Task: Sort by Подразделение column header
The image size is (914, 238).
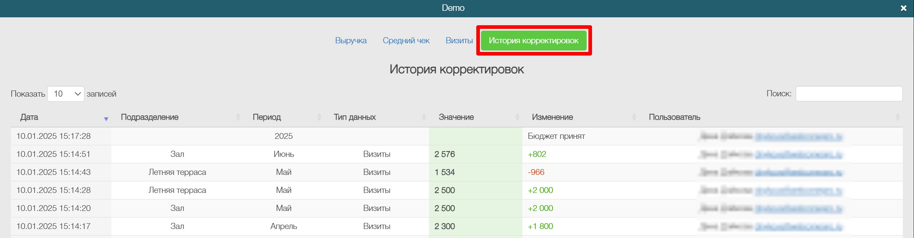Action: click(x=150, y=117)
